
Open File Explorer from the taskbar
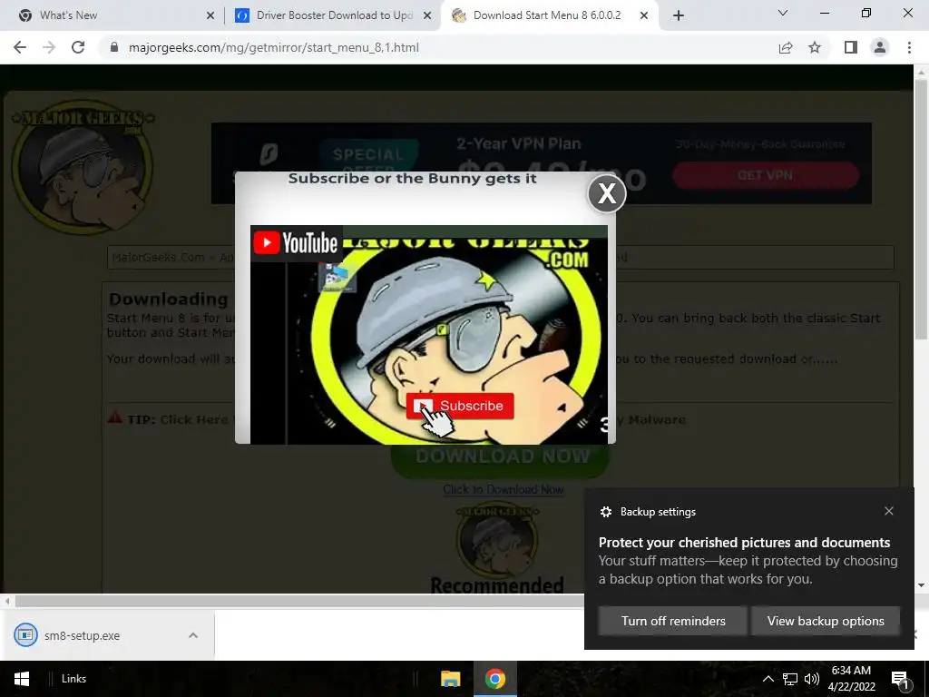(450, 679)
